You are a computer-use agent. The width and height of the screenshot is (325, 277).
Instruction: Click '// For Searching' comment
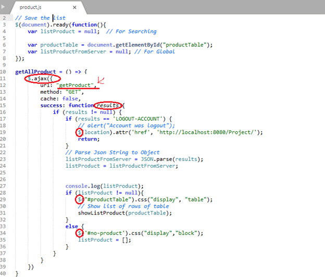pyautogui.click(x=131, y=31)
